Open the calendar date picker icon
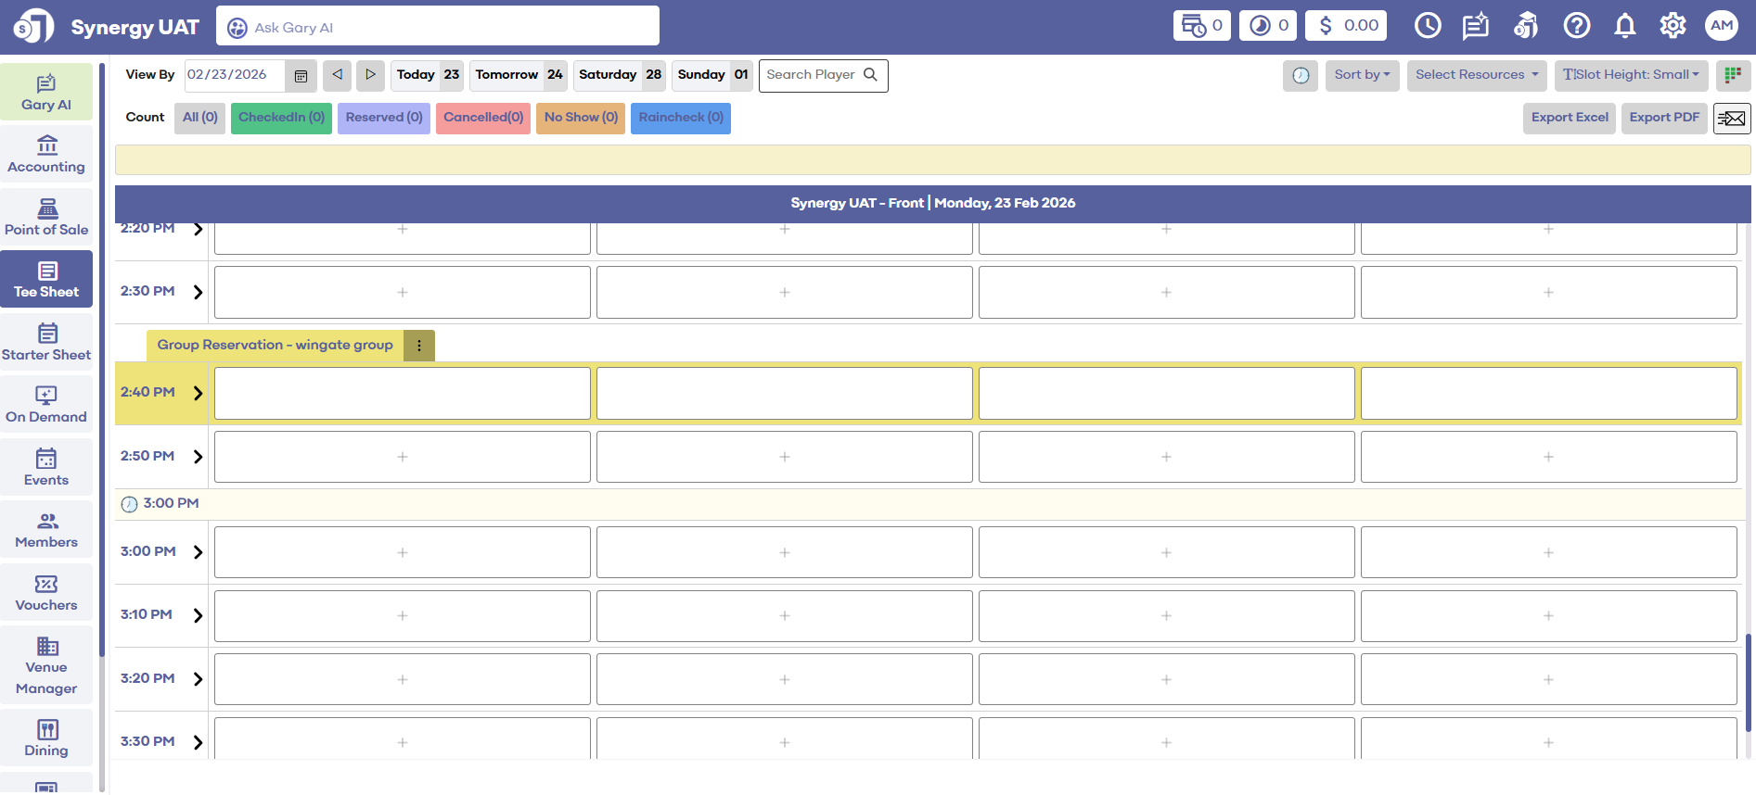Image resolution: width=1756 pixels, height=795 pixels. click(x=301, y=76)
